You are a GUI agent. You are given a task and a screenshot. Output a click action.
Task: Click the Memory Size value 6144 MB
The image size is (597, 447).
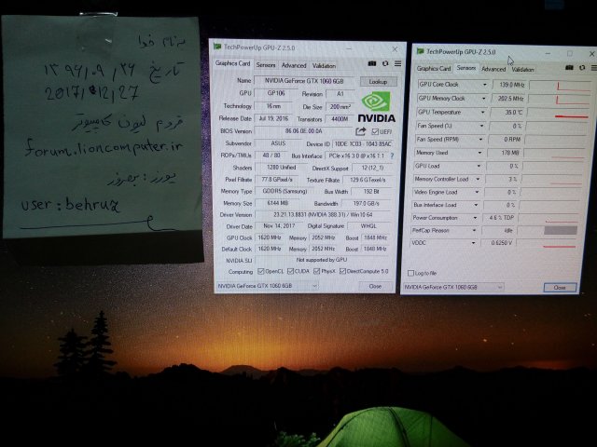click(x=278, y=203)
